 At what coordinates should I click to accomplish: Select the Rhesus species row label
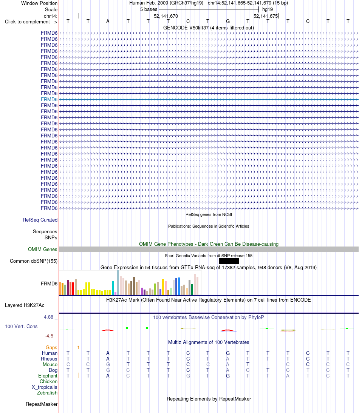[49, 359]
